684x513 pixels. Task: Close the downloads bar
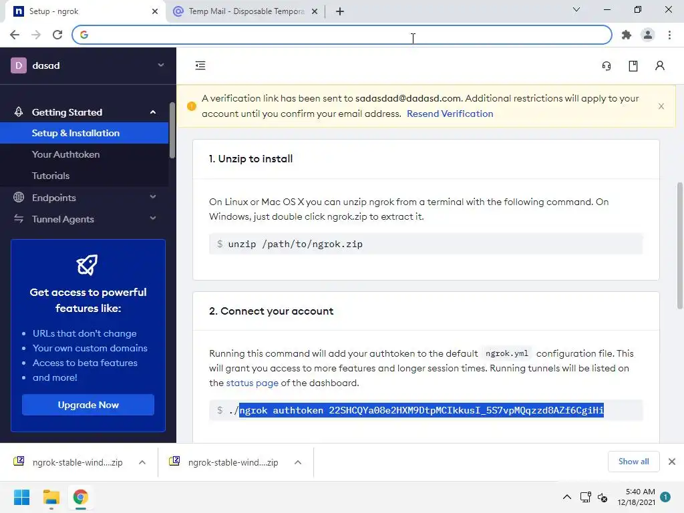tap(672, 462)
